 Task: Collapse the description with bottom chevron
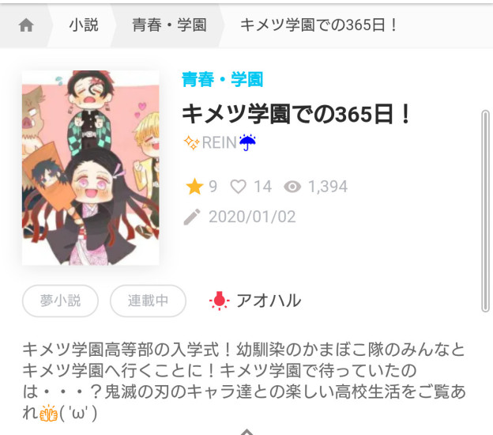coord(247,432)
